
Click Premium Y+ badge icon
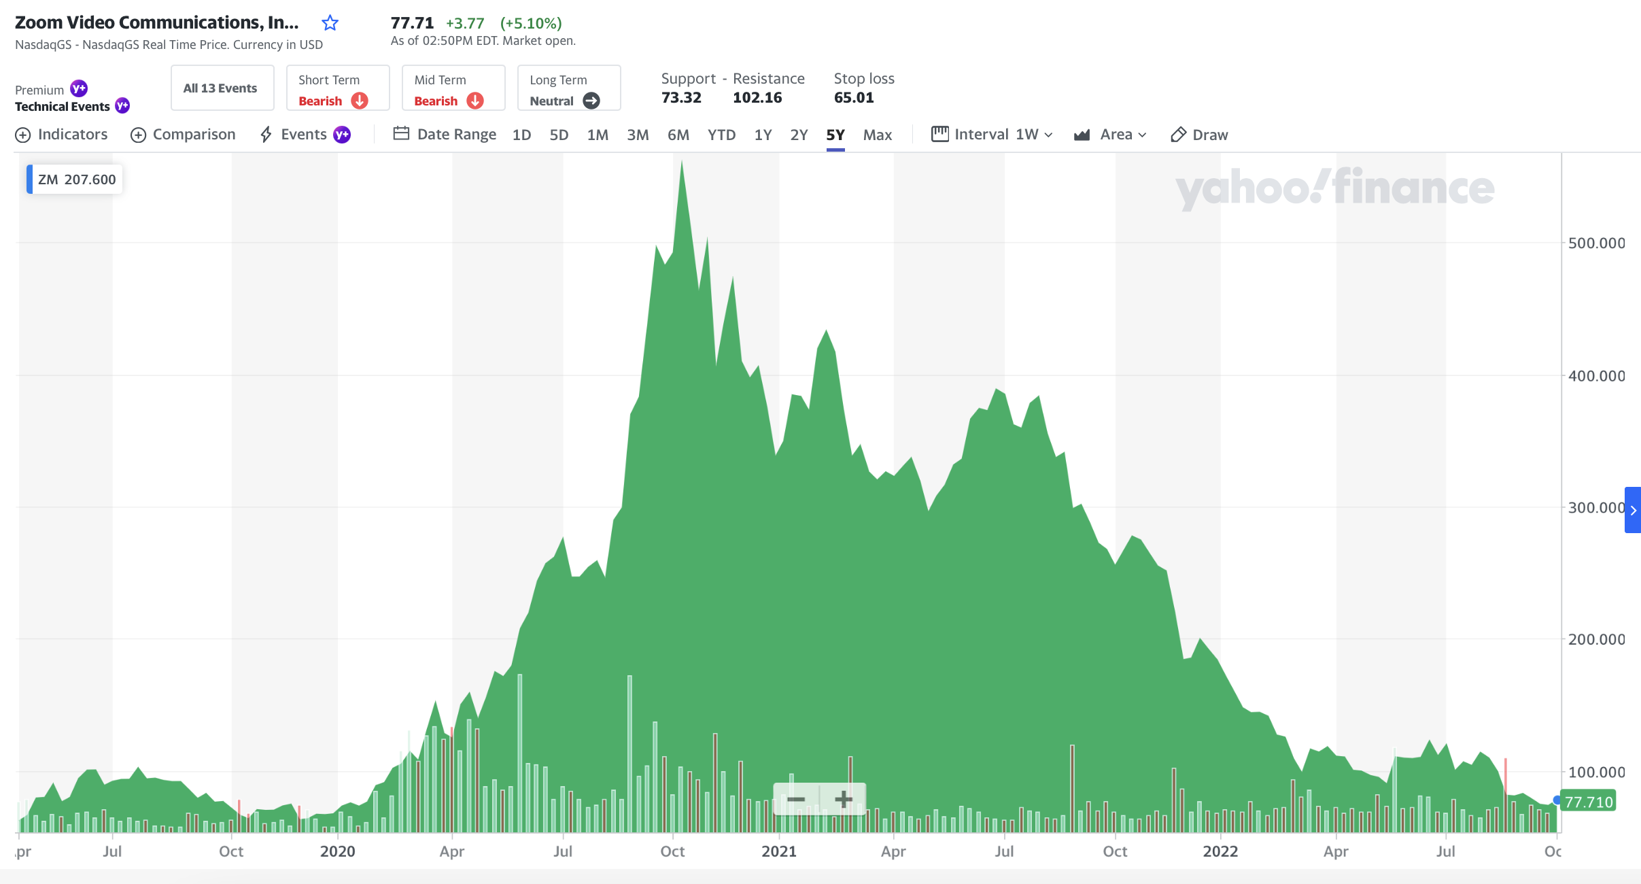79,88
